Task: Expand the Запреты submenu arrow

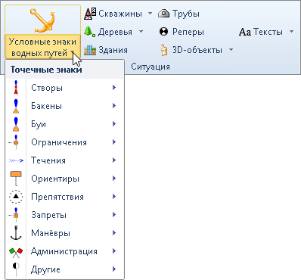Action: click(114, 215)
